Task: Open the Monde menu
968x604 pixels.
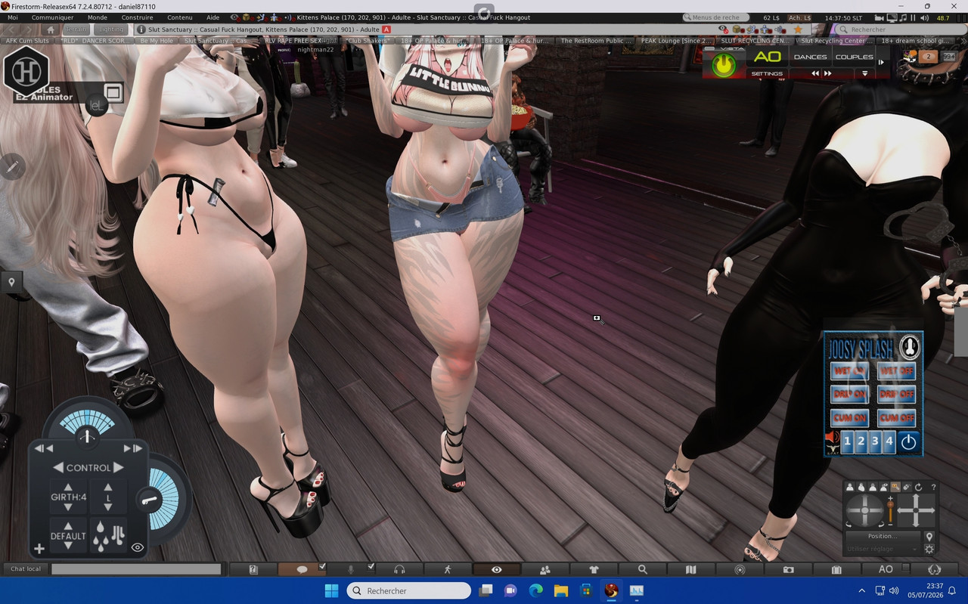Action: coord(97,17)
